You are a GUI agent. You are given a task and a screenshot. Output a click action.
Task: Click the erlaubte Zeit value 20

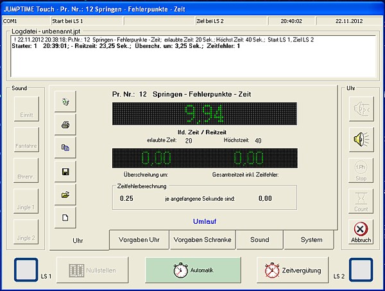(189, 141)
